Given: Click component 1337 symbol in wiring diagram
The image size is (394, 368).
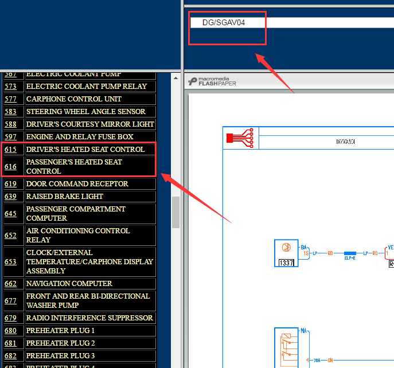Looking at the screenshot, I should [286, 253].
